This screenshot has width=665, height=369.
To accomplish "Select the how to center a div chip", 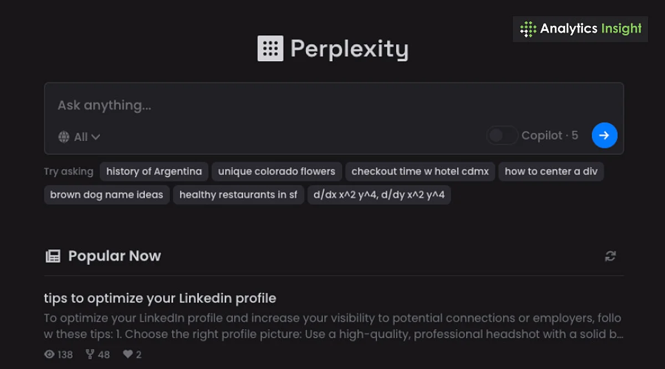I will [x=551, y=171].
